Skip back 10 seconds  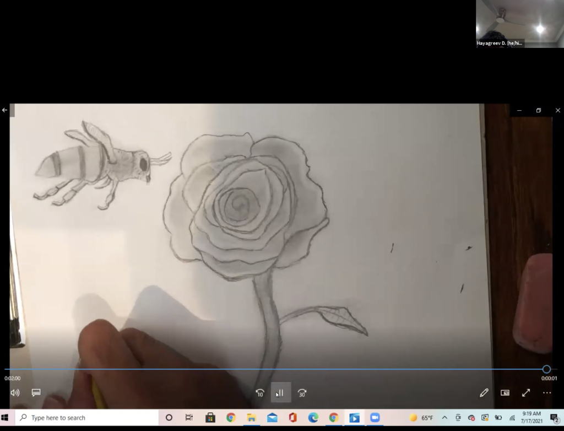[x=260, y=393]
